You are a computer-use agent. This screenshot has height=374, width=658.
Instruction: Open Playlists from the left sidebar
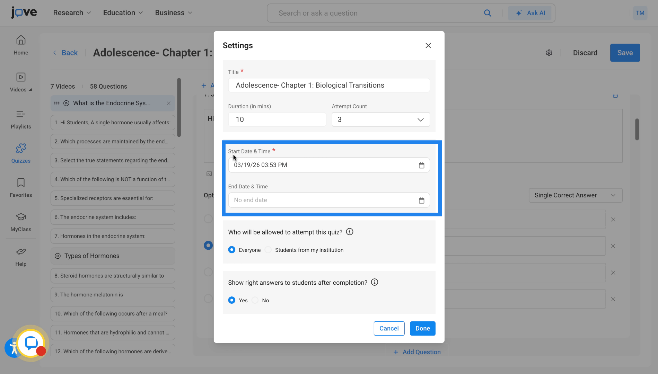tap(21, 119)
